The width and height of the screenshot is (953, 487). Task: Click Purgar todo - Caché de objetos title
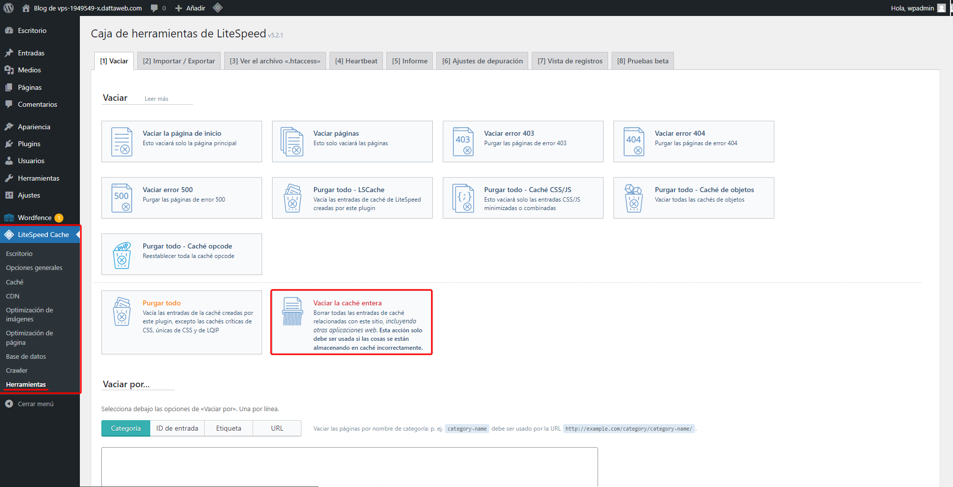pos(704,190)
